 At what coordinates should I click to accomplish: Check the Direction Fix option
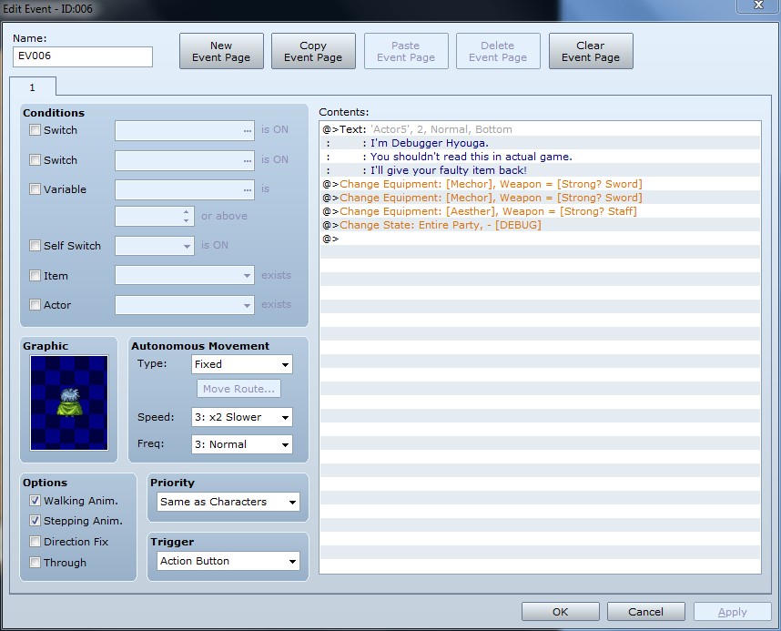[x=35, y=542]
